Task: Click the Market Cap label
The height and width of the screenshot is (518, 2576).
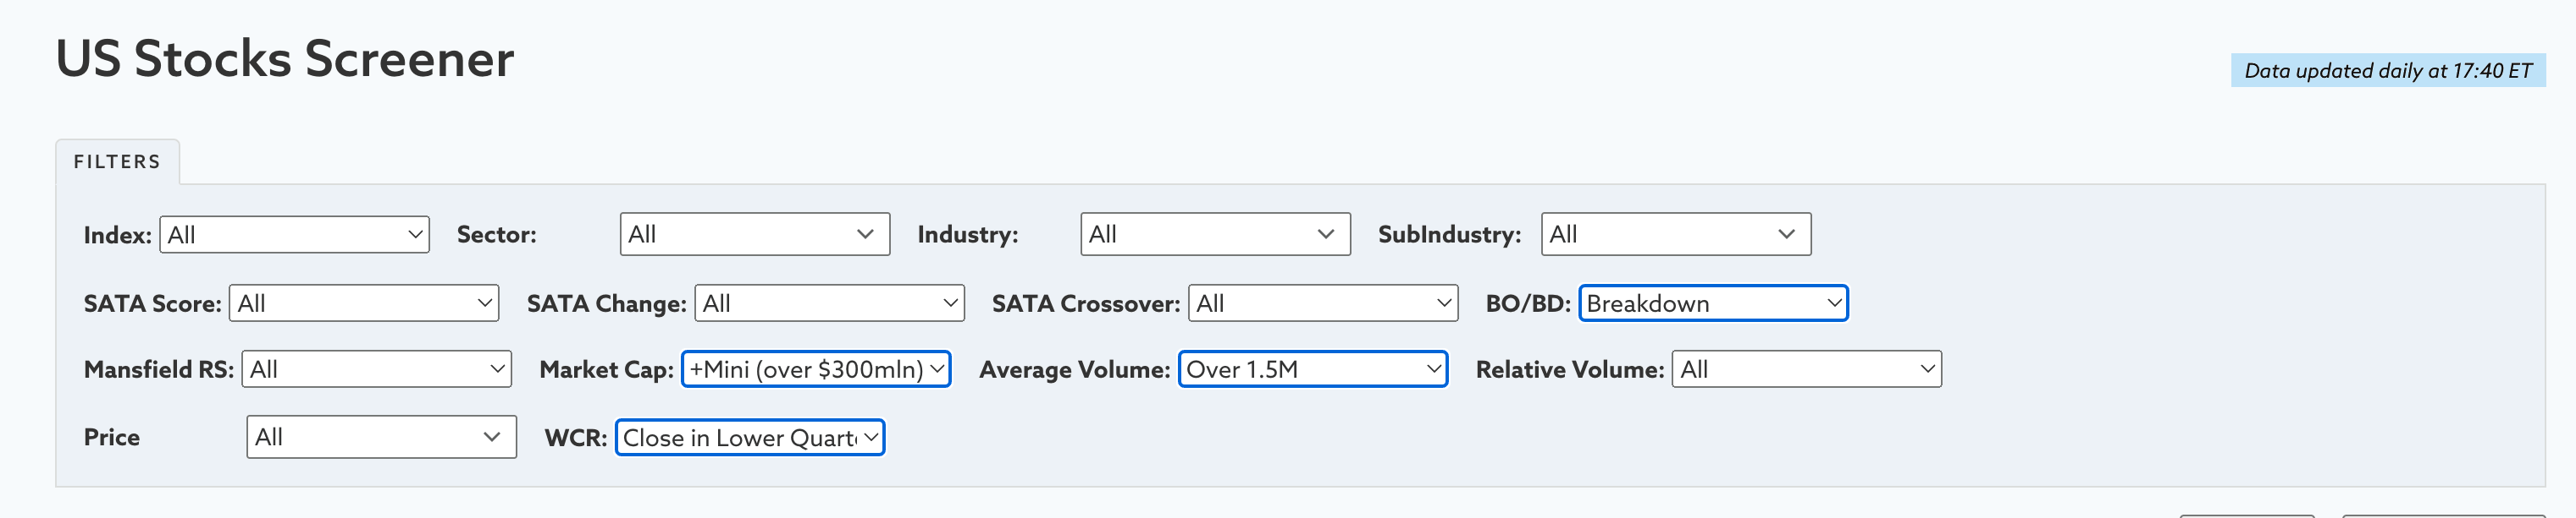Action: tap(606, 369)
